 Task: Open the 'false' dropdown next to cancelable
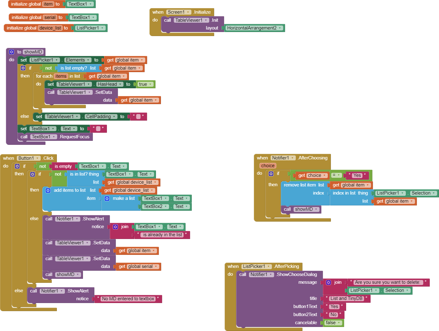pos(339,323)
